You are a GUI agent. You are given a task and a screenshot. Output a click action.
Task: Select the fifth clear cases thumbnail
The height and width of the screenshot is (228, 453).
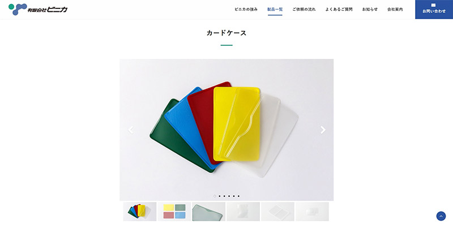pos(277,212)
